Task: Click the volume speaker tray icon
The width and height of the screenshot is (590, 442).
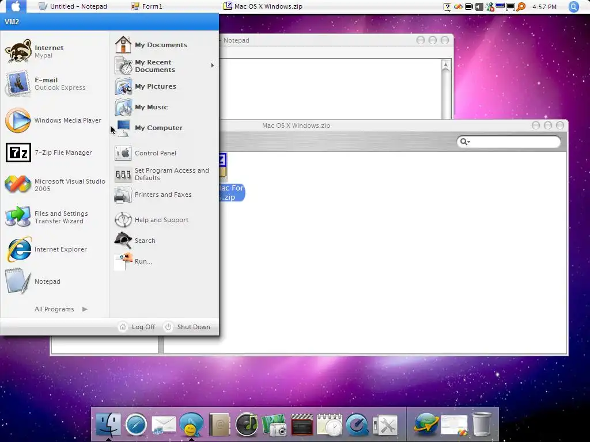Action: [479, 7]
